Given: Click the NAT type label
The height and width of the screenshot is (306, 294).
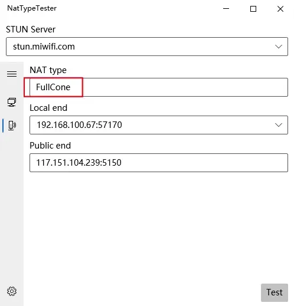Looking at the screenshot, I should [x=48, y=70].
